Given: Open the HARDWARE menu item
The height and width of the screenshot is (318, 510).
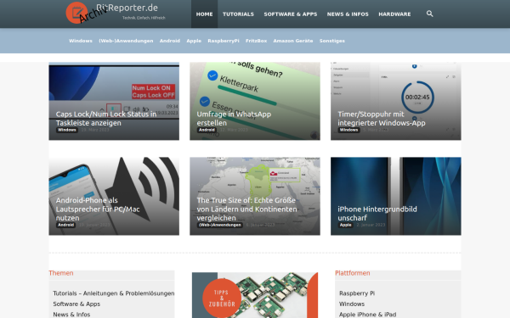Looking at the screenshot, I should [394, 14].
